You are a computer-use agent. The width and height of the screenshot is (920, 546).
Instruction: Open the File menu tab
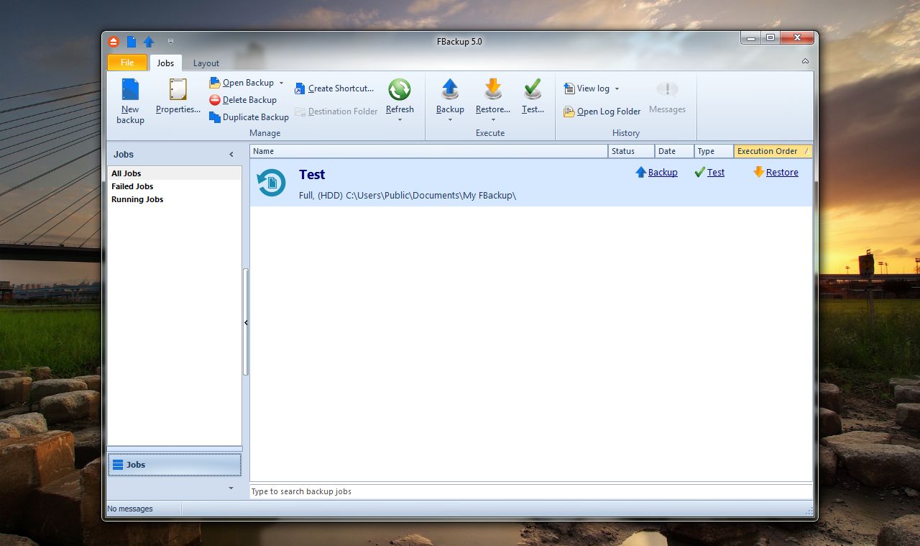pyautogui.click(x=127, y=63)
